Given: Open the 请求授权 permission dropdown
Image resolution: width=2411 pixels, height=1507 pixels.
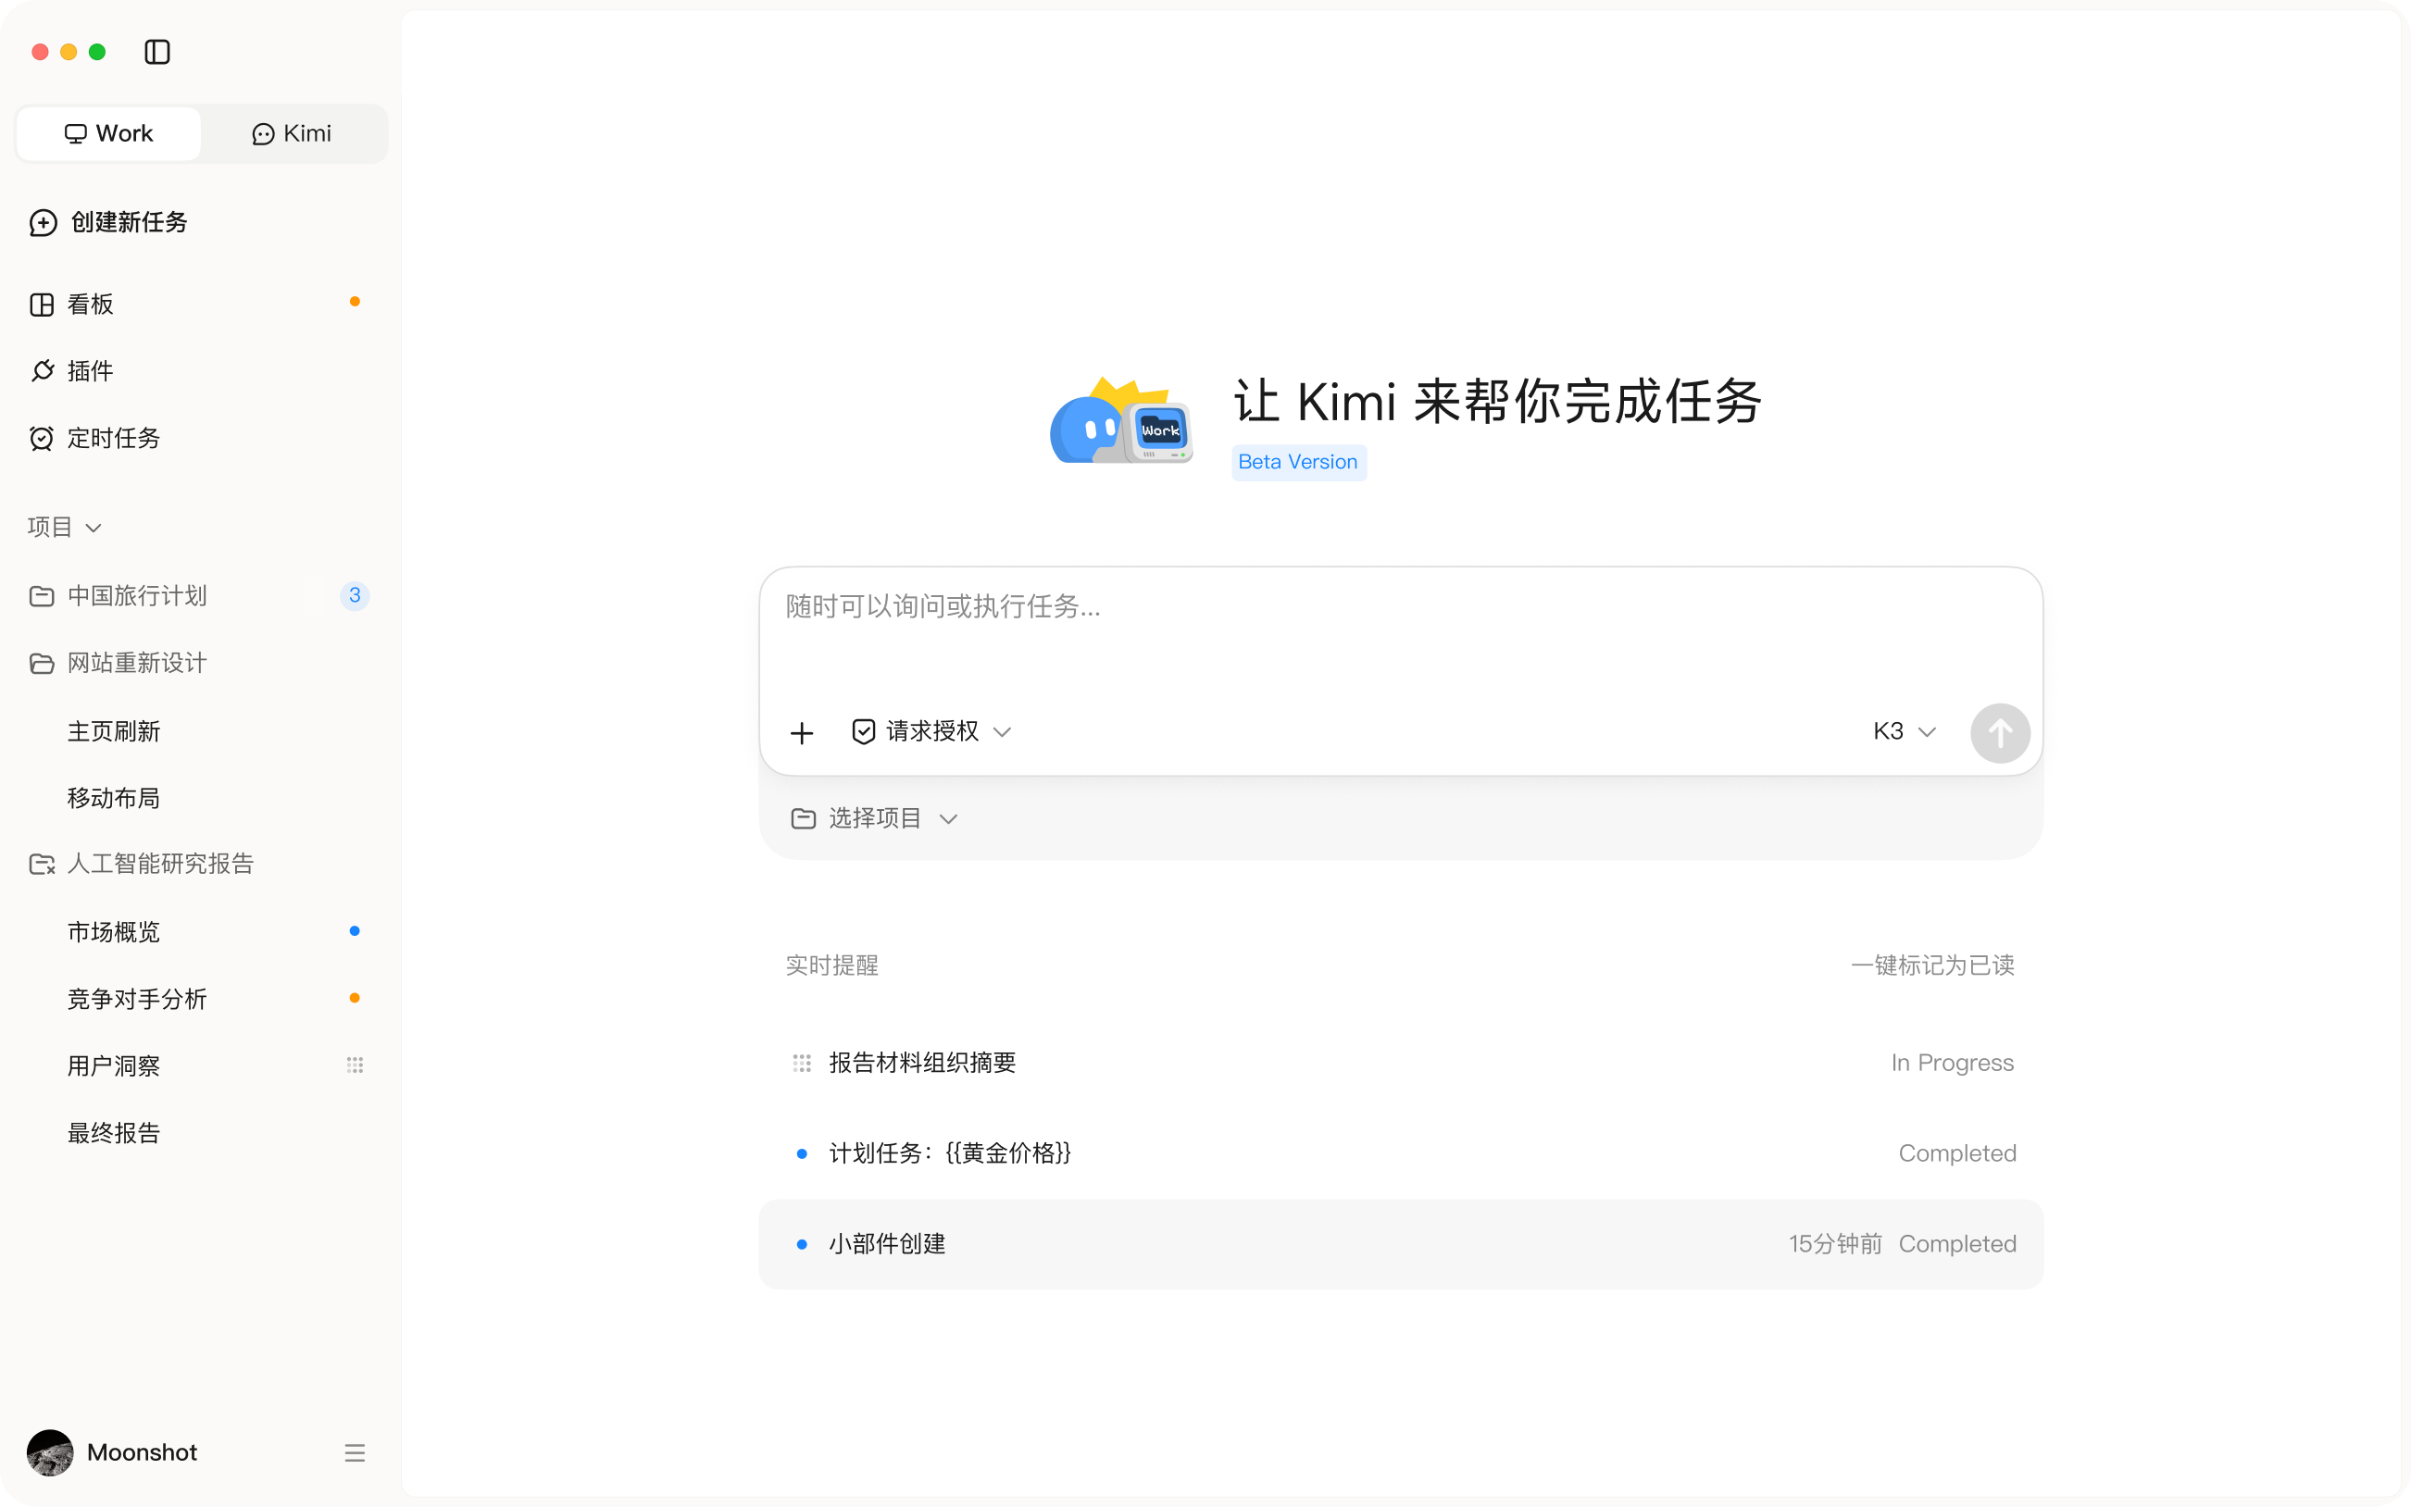Looking at the screenshot, I should (x=931, y=731).
